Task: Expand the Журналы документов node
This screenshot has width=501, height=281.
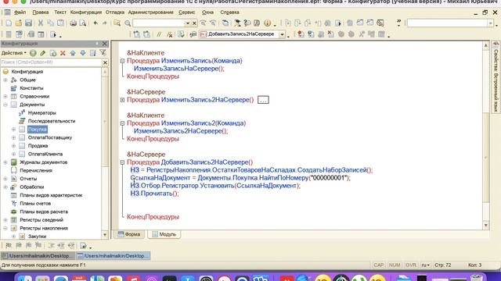Action: pos(5,162)
